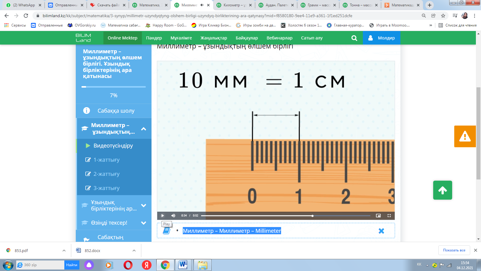Play the lesson video
The height and width of the screenshot is (271, 481).
pyautogui.click(x=163, y=216)
